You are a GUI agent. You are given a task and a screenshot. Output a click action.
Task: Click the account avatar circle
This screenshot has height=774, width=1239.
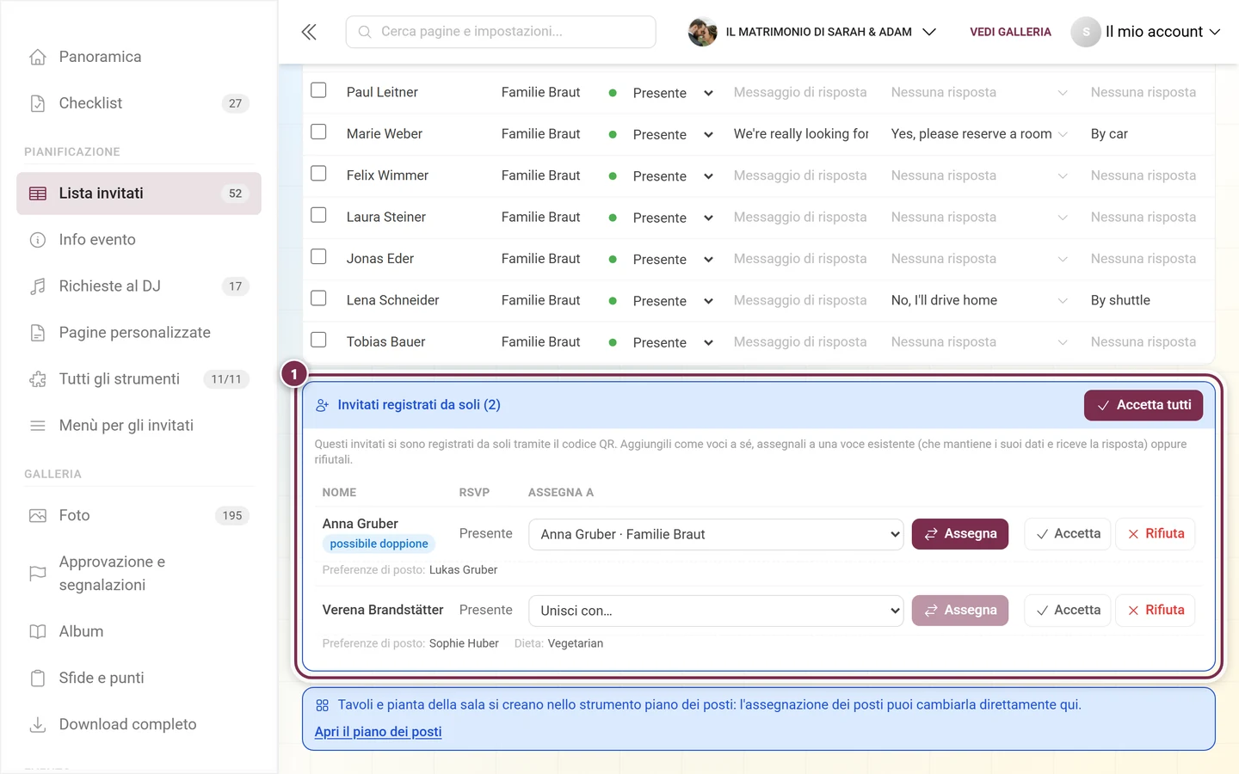pyautogui.click(x=1086, y=32)
